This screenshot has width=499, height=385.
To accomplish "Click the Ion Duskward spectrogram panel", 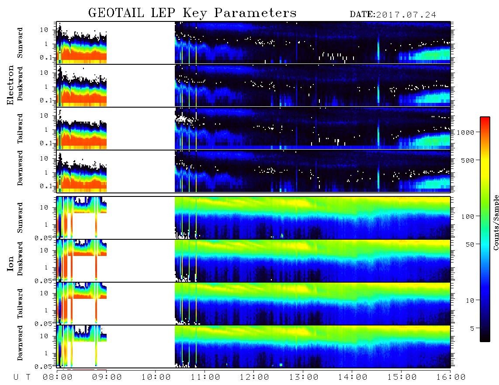I will [253, 261].
